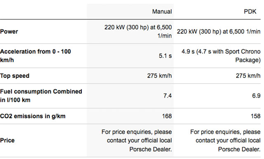Click the Manual column header
264x159 pixels.
162,12
